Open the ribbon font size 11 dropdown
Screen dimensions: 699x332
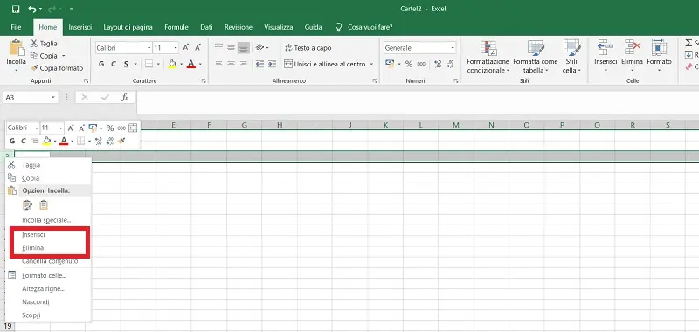tap(176, 48)
